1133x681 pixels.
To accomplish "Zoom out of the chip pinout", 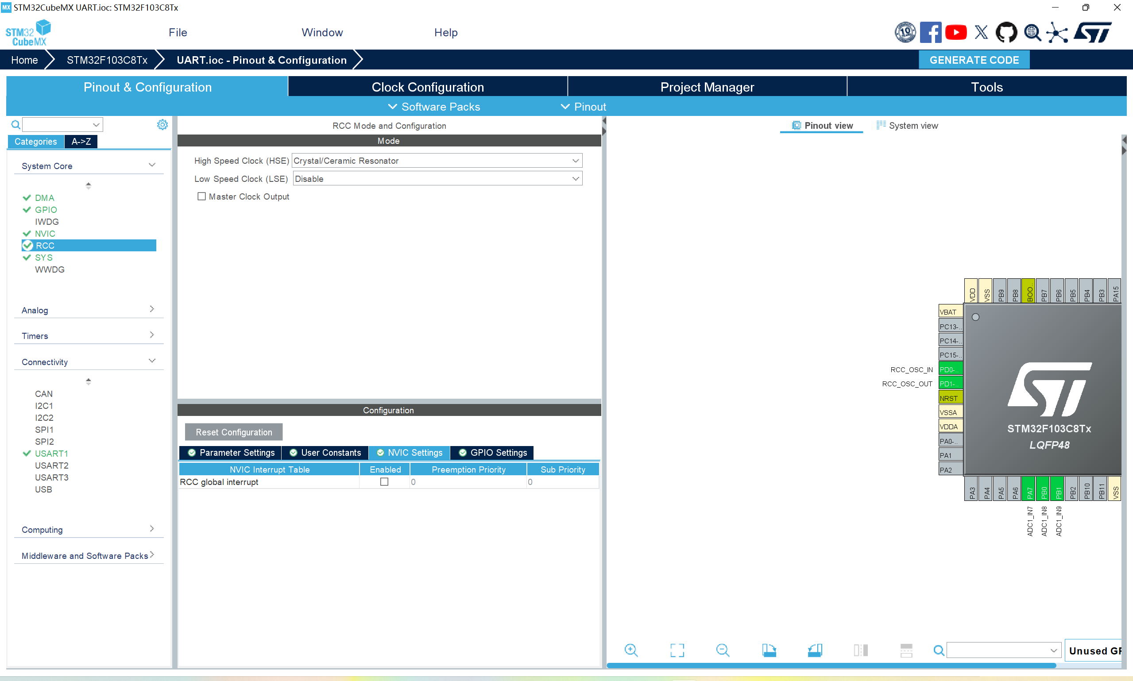I will coord(723,650).
